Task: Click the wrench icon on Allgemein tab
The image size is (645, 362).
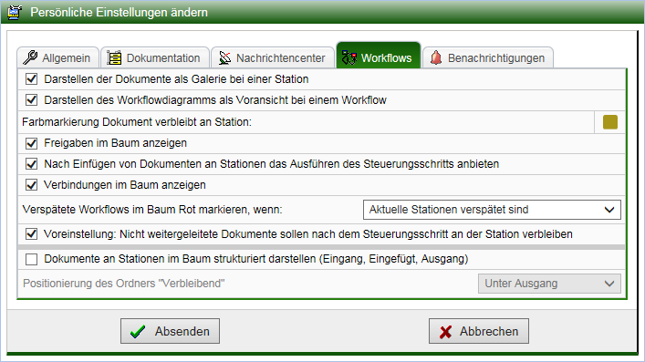Action: pos(30,57)
